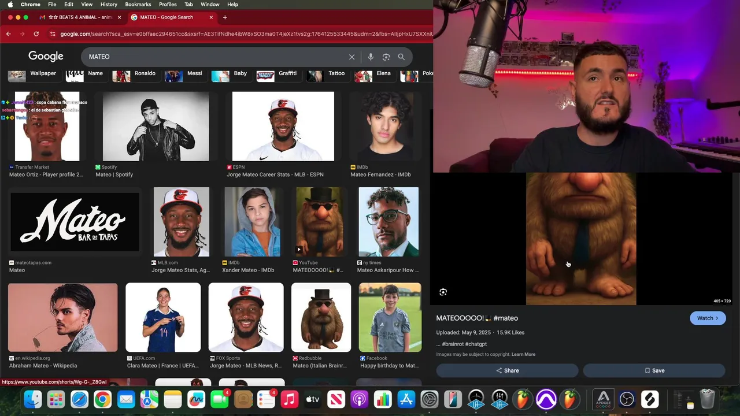This screenshot has width=740, height=416.
Task: Open Maps from the dock
Action: (x=149, y=399)
